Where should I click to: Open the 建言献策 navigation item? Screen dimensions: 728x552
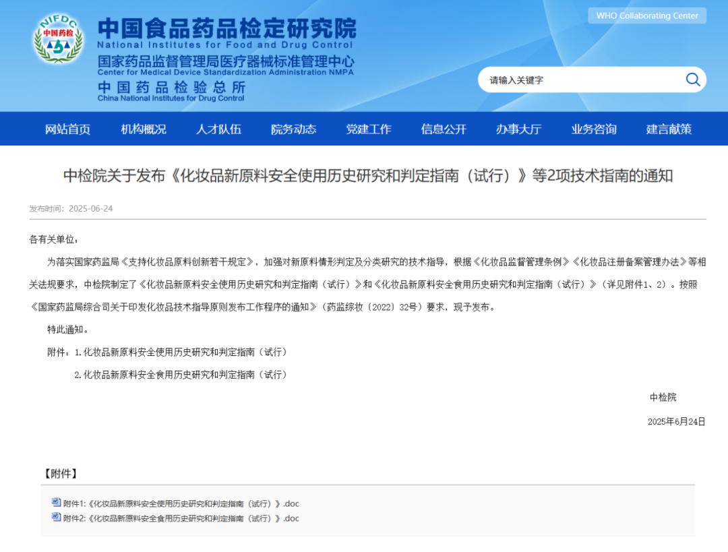669,129
